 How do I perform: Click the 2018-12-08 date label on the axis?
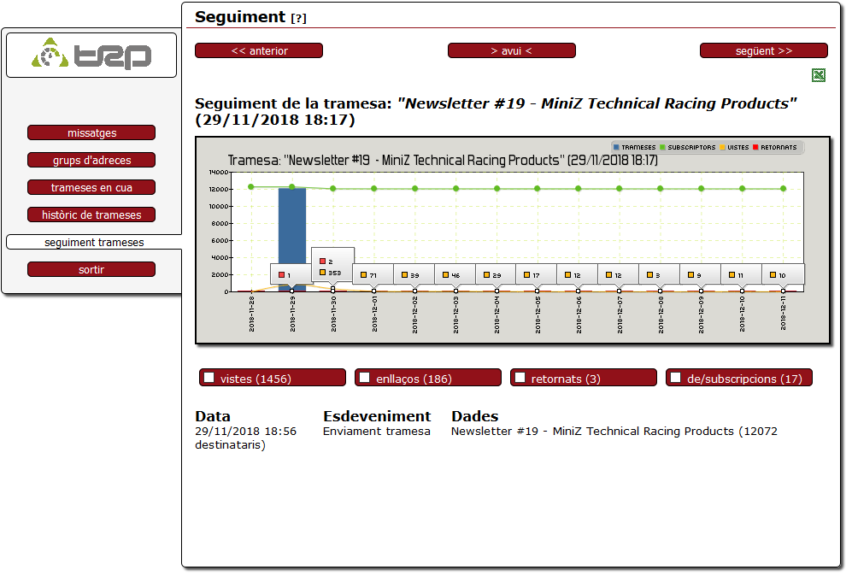click(661, 314)
